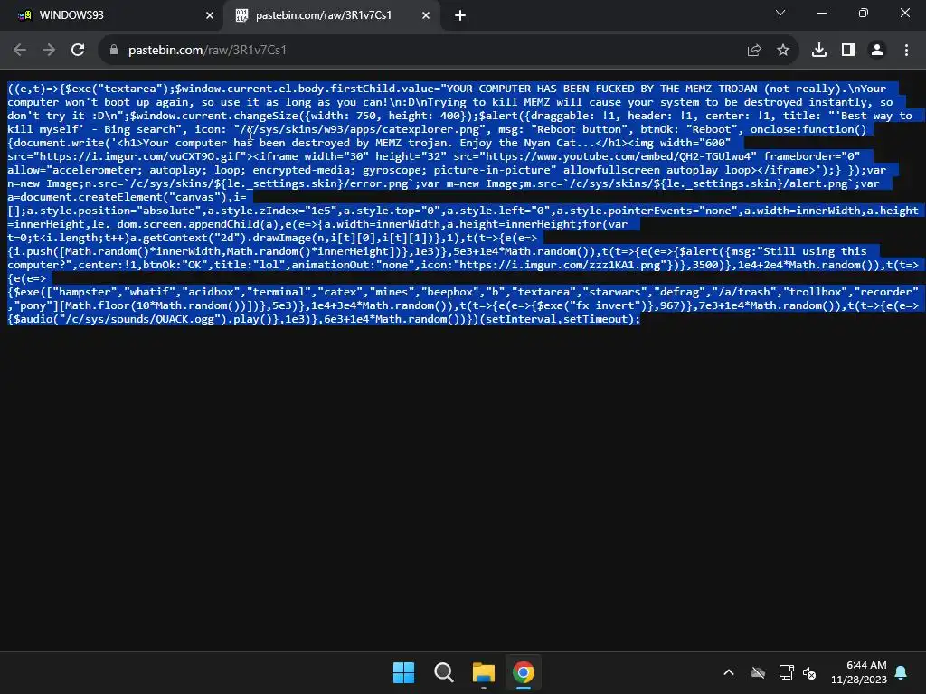Open the Chrome downloads panel
The width and height of the screenshot is (926, 694).
819,51
